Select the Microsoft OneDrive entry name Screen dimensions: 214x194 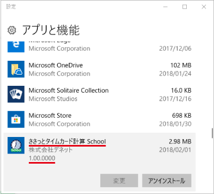click(56, 66)
